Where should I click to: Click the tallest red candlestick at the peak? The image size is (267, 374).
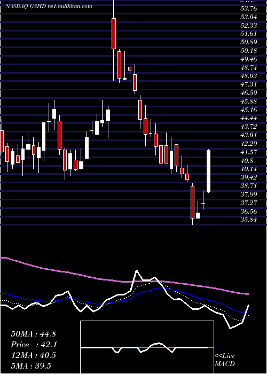[114, 34]
